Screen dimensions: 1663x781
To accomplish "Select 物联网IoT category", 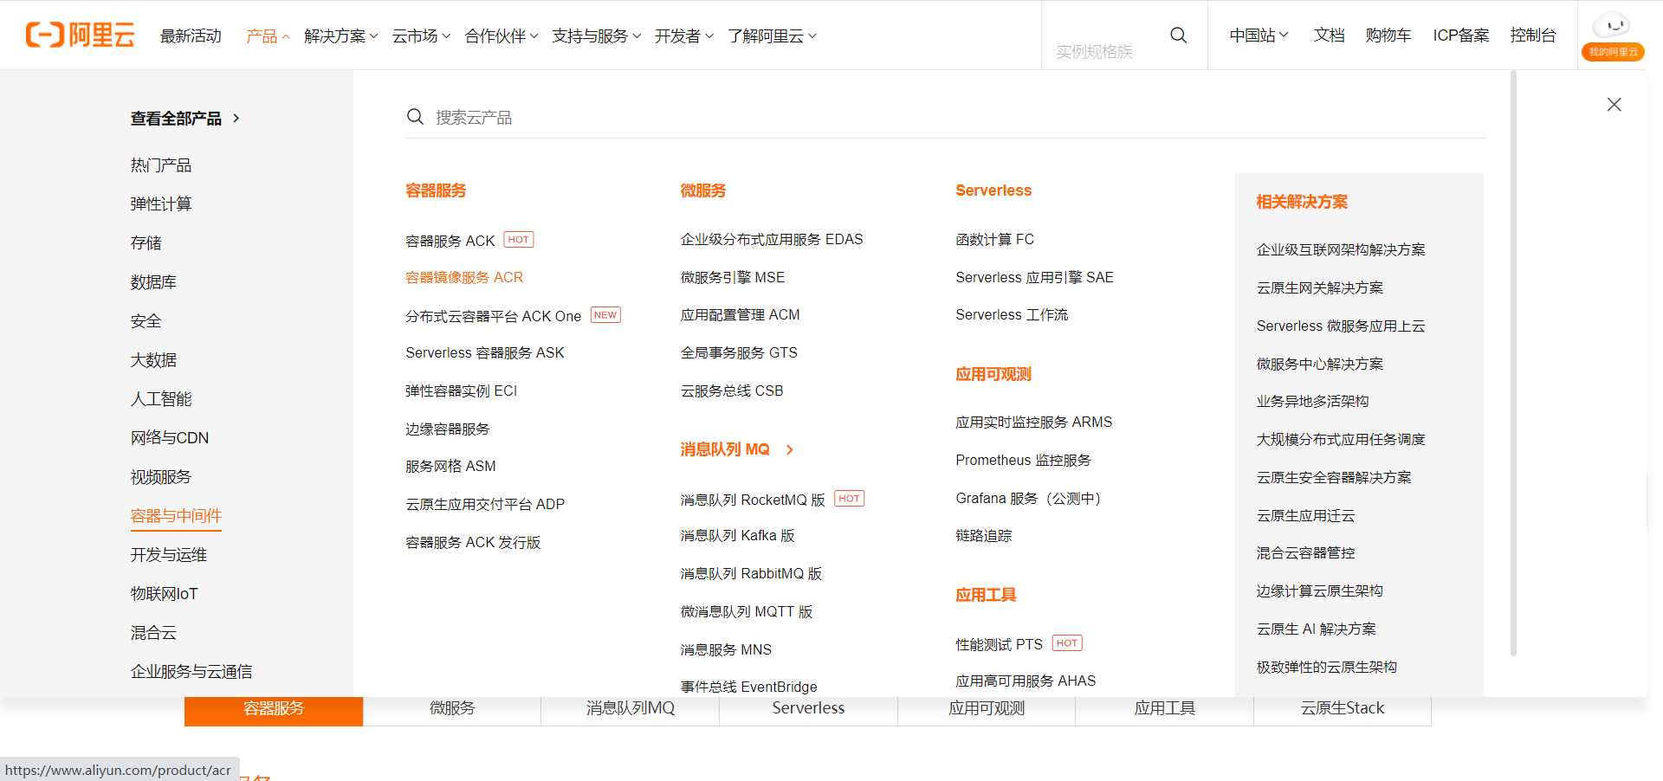I will (x=165, y=594).
